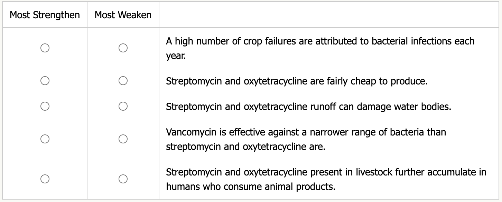Choose Most Weaken for runoff damages water bodies
Viewport: 502px width, 202px height.
[123, 106]
